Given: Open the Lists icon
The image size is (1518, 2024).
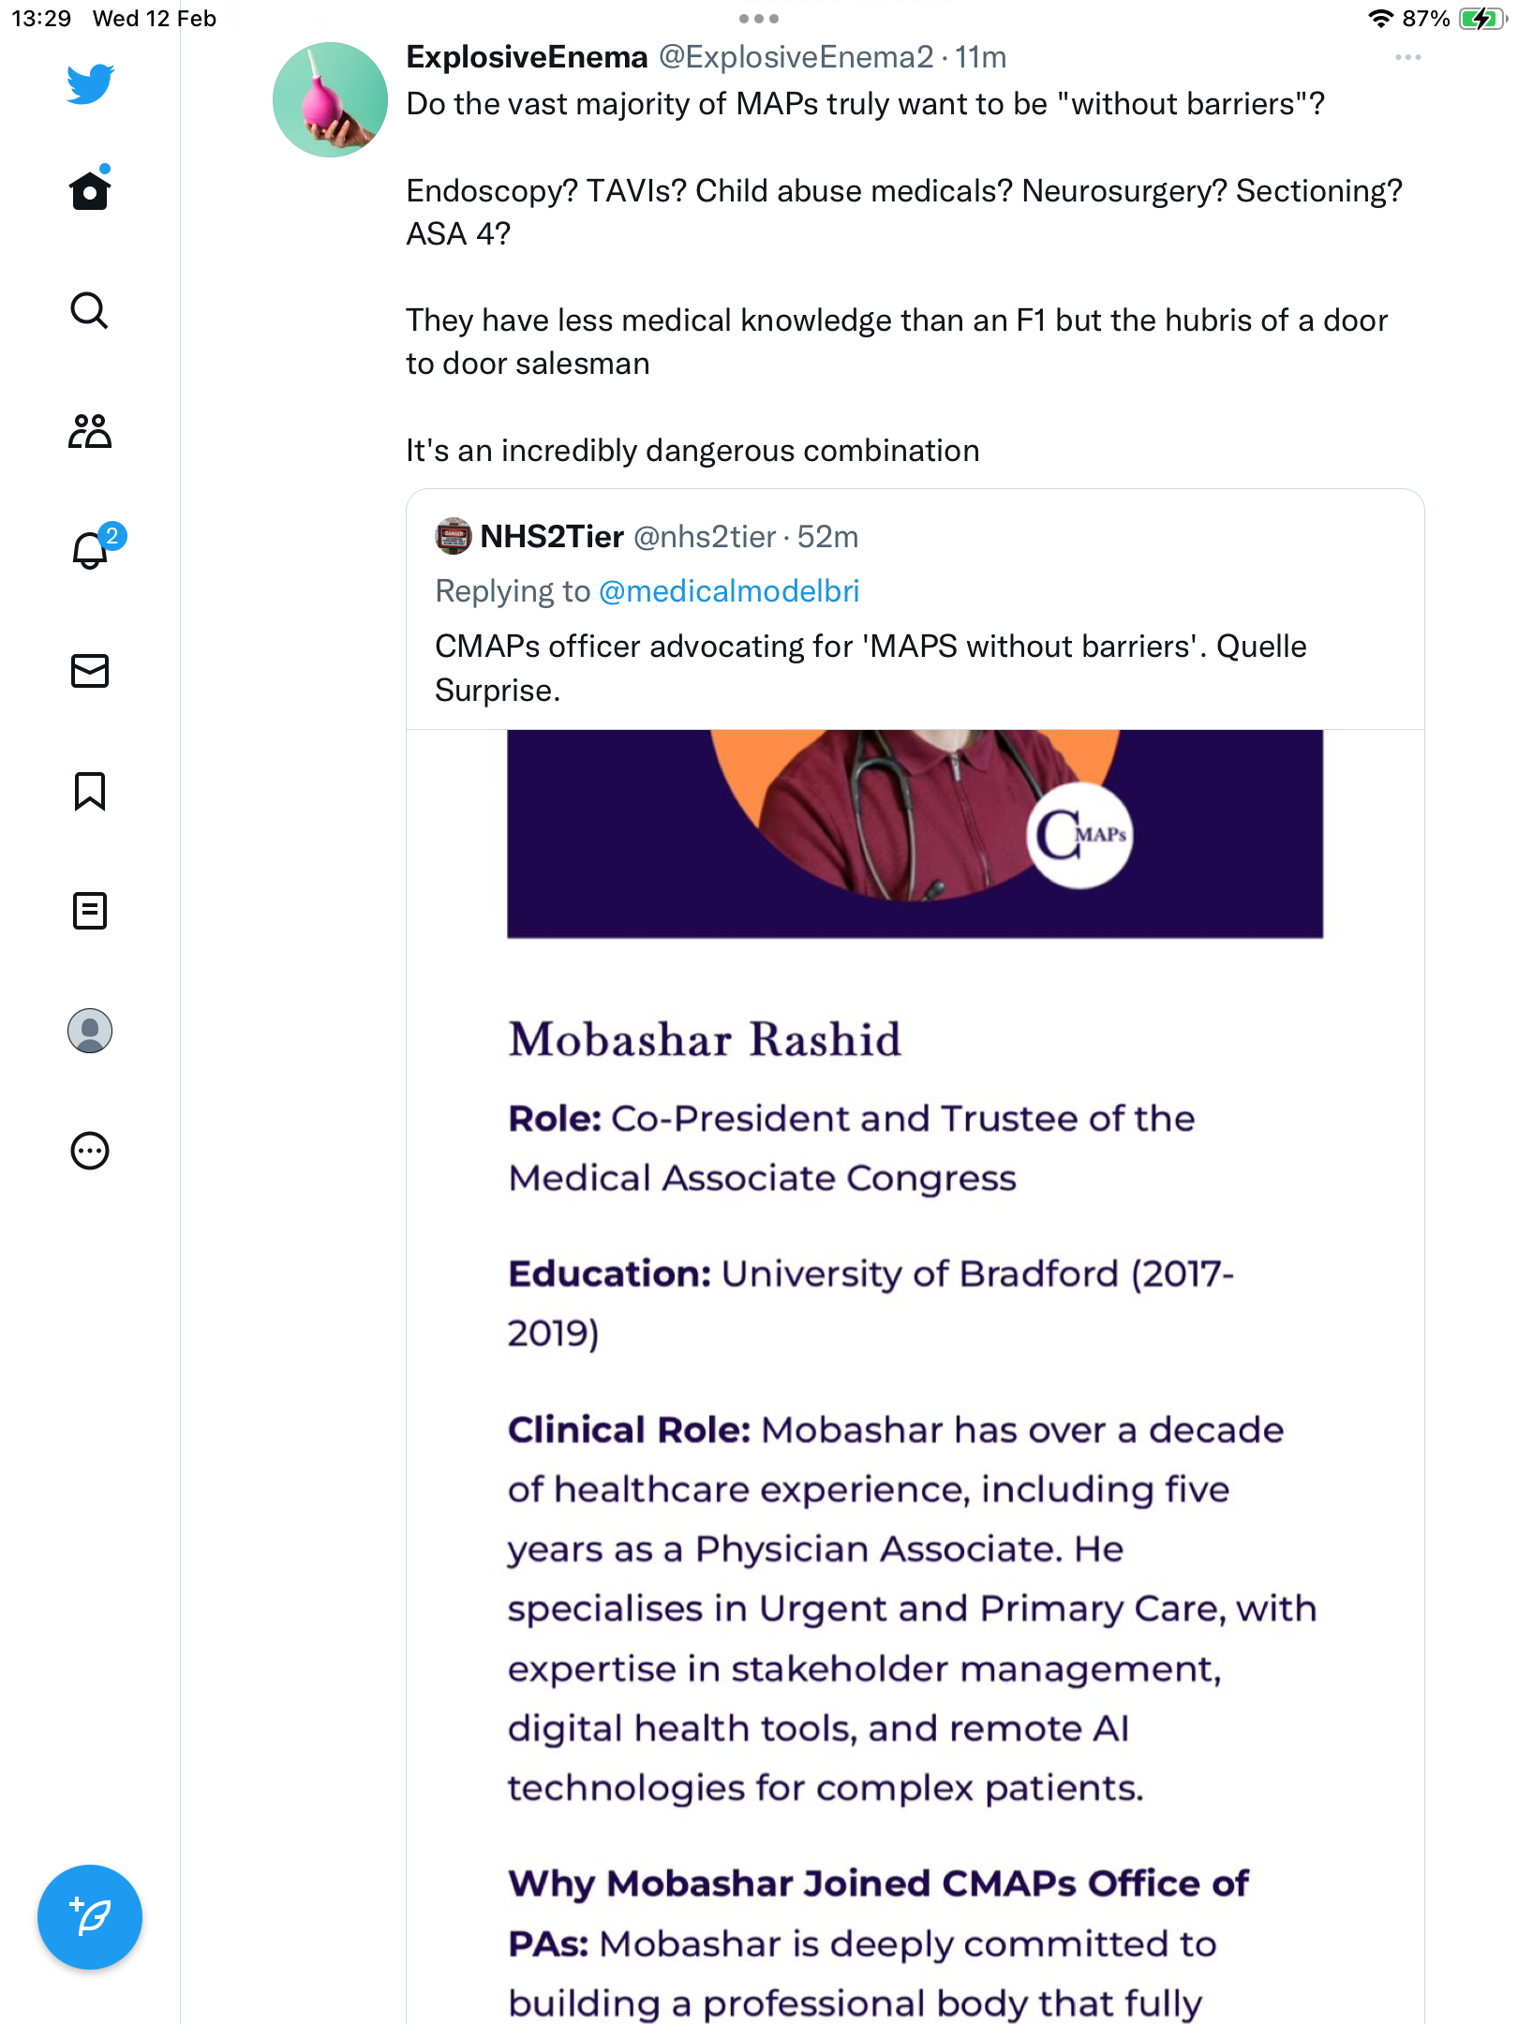Looking at the screenshot, I should pos(90,911).
